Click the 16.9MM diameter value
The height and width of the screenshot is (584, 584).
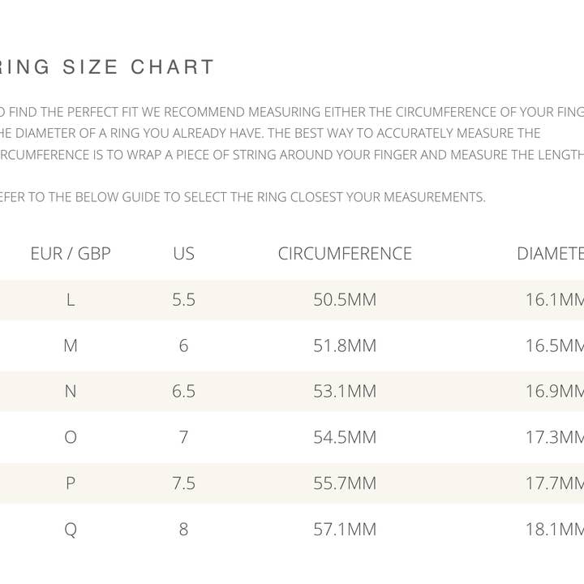coord(555,392)
